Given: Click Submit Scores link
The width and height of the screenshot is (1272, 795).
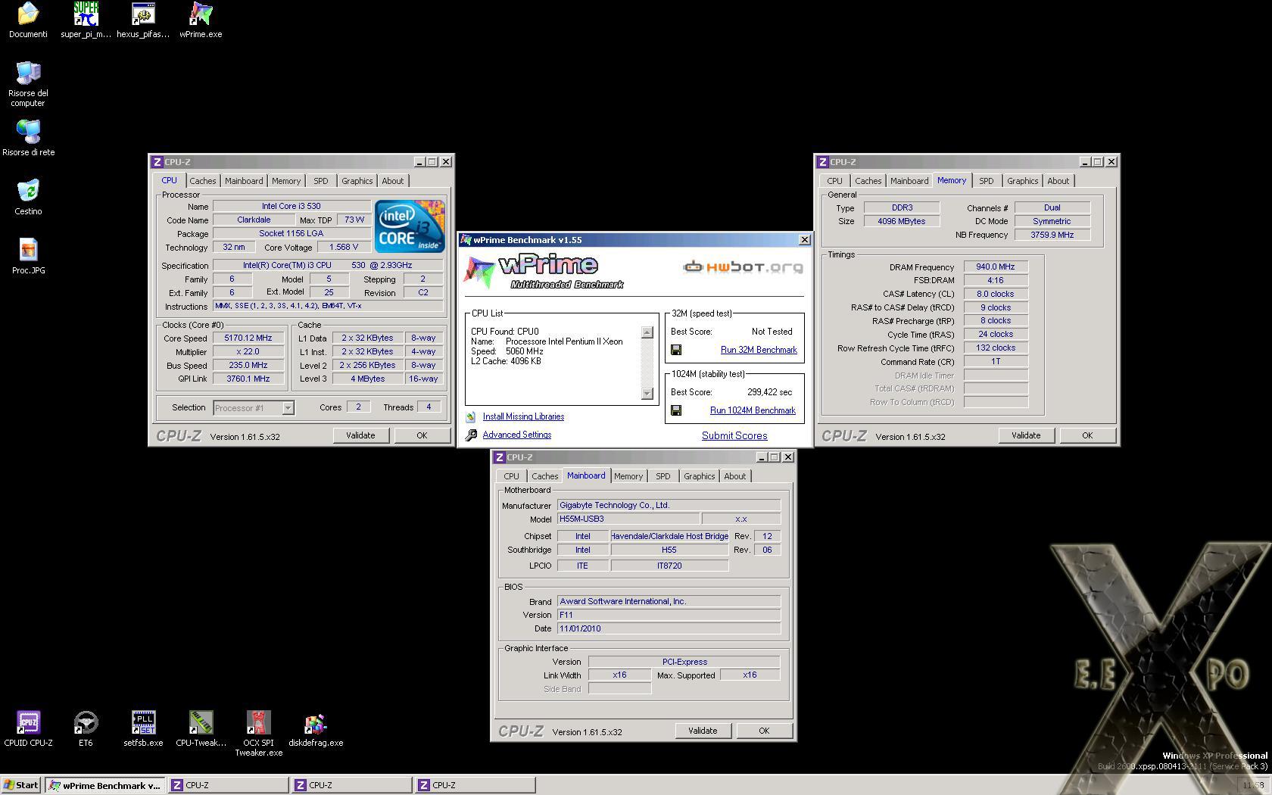Looking at the screenshot, I should tap(734, 435).
